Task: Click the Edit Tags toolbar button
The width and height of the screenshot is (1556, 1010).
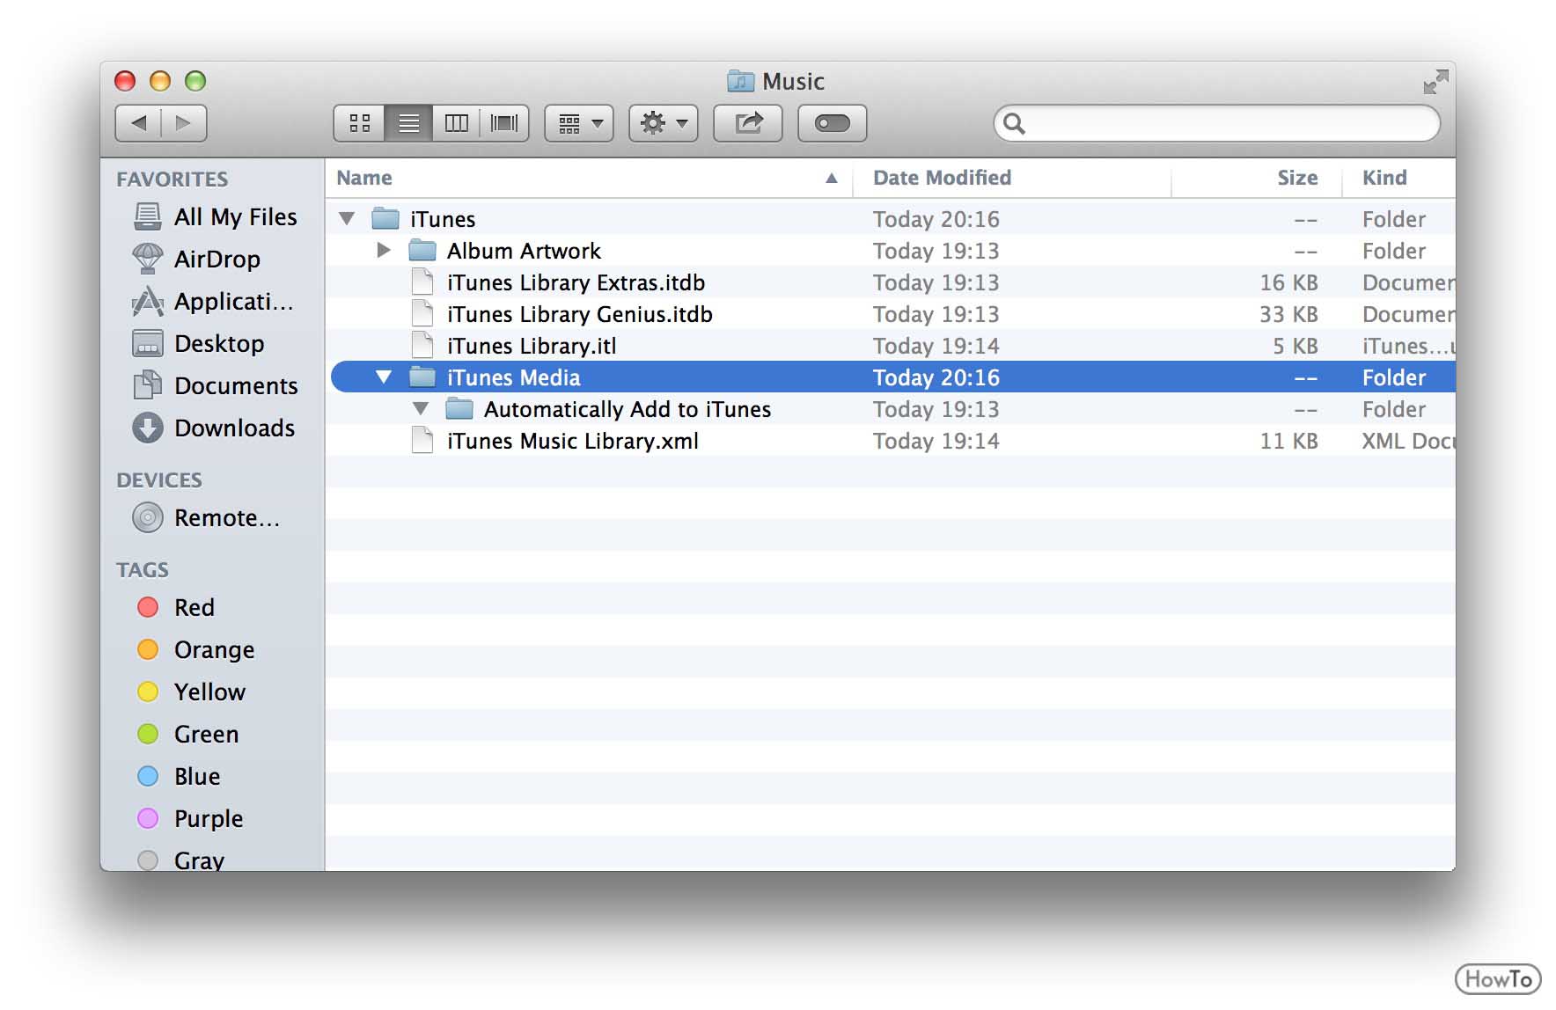Action: tap(833, 123)
